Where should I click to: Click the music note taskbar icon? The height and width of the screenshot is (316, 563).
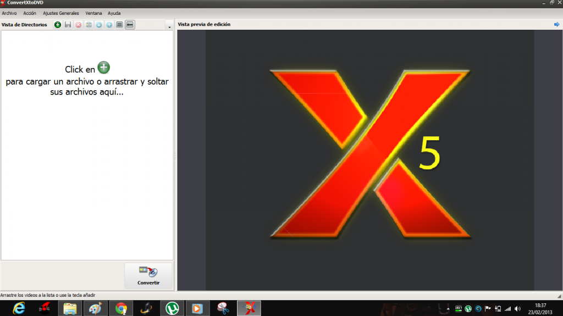pos(146,308)
